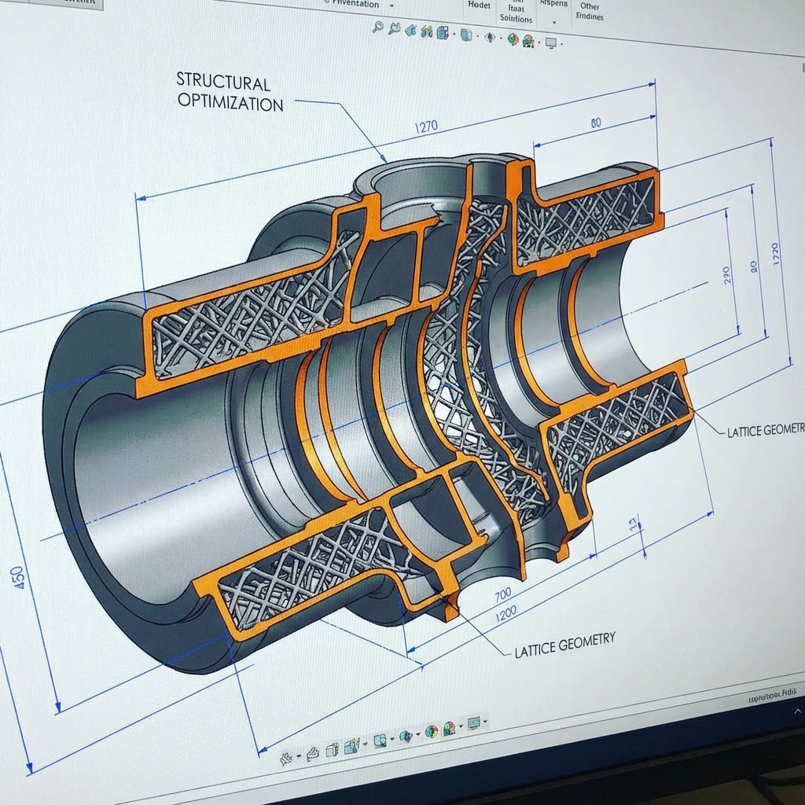Select the 1270 dimension value
Viewport: 805px width, 805px height.
point(425,126)
